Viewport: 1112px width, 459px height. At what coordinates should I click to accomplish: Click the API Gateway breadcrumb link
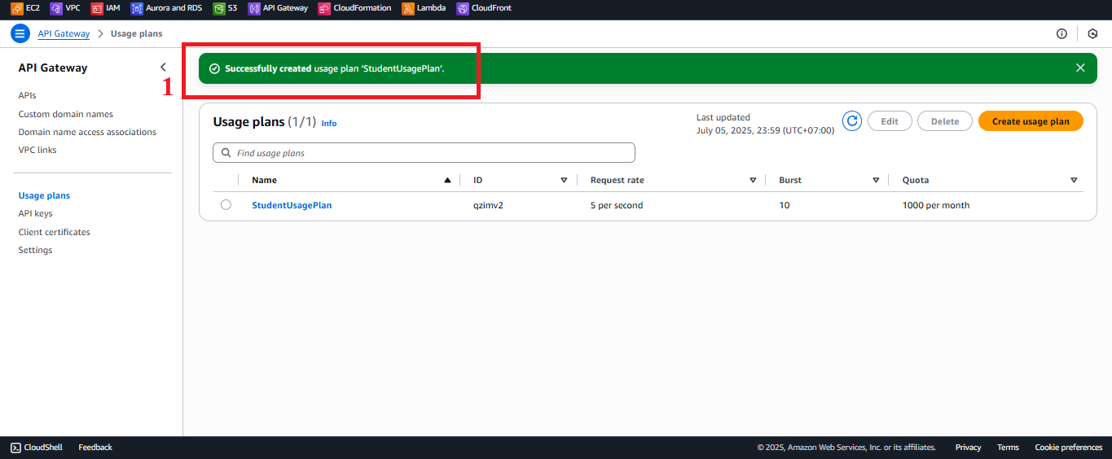[64, 33]
